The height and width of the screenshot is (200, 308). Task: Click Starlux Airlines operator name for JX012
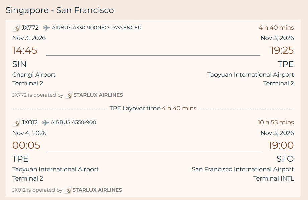pos(97,190)
